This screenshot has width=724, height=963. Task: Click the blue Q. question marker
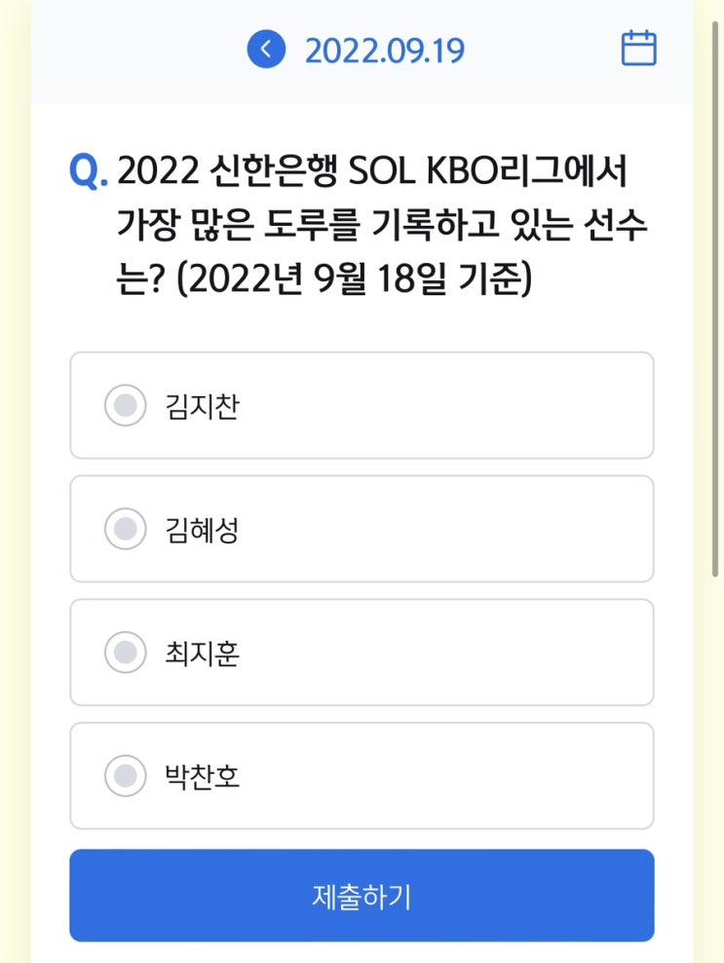tap(88, 172)
